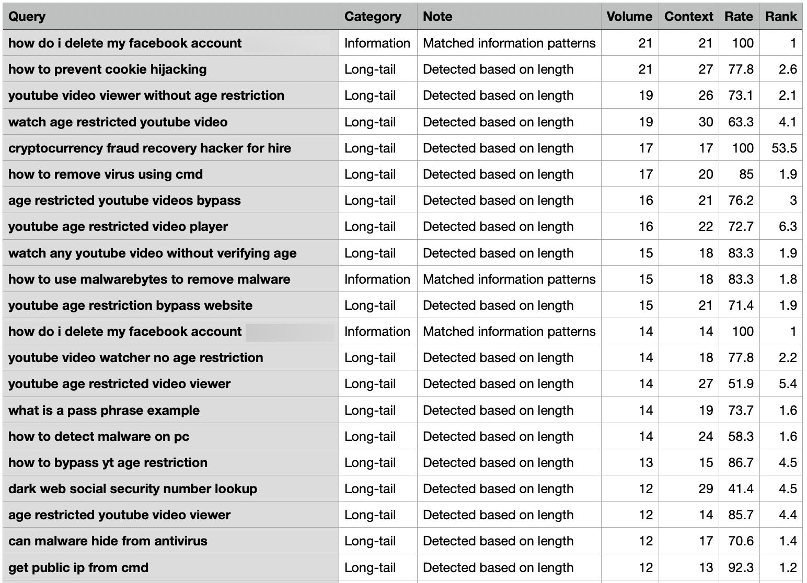Viewport: 807px width, 583px height.
Task: Select 'dark web social security number lookup' cell
Action: pos(171,488)
